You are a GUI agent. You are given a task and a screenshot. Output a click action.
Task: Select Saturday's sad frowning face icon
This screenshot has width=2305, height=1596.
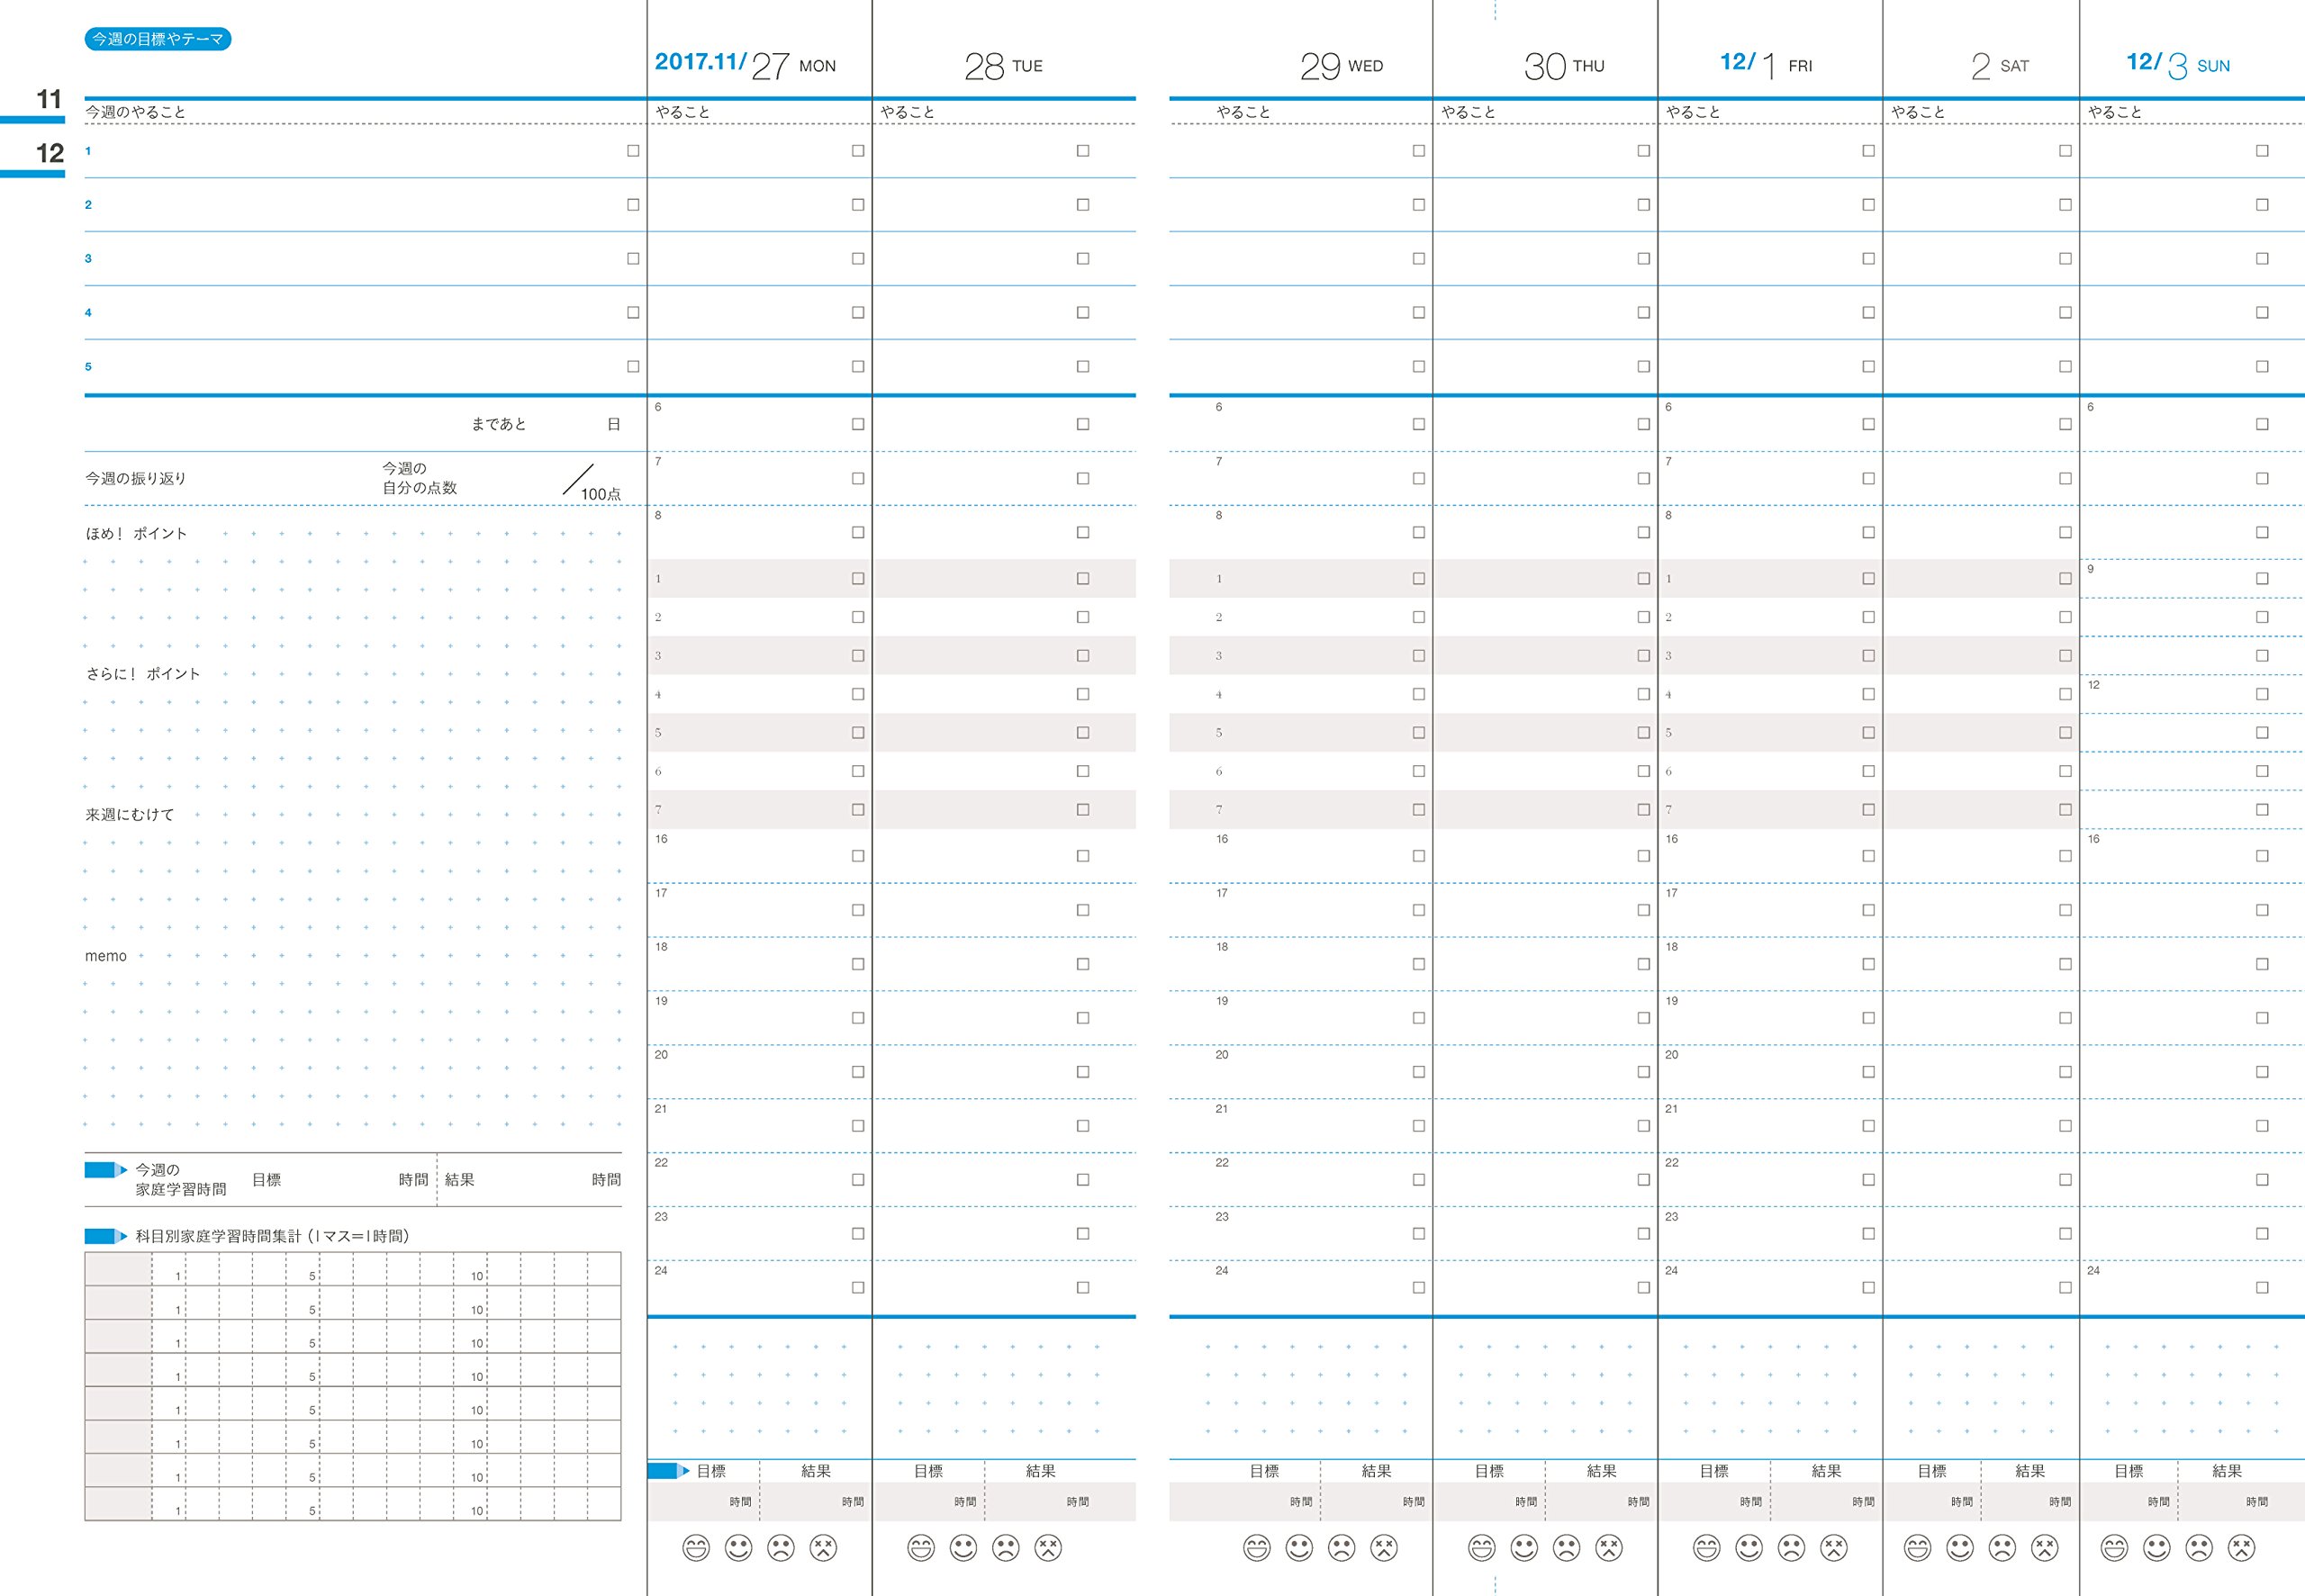coord(2003,1548)
